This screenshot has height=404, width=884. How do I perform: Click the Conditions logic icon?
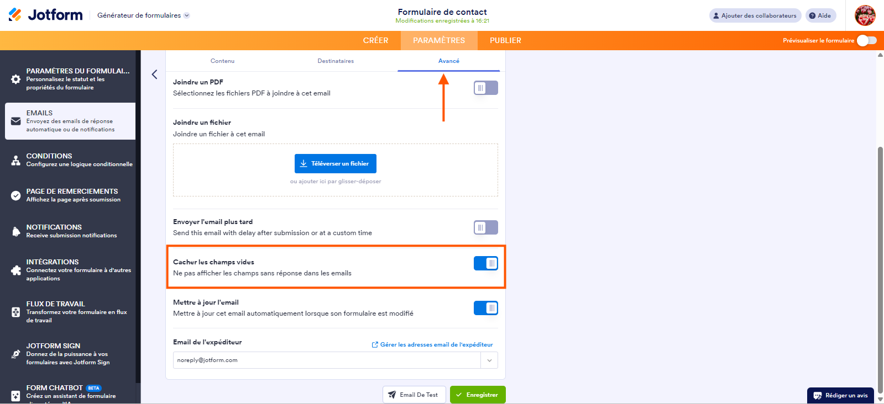[x=16, y=160]
